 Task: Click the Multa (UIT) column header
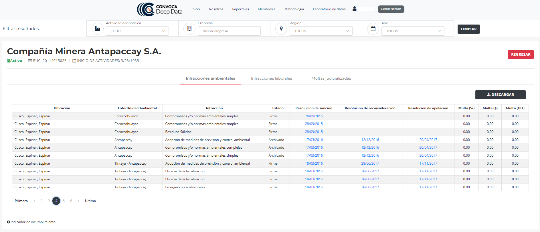pyautogui.click(x=515, y=108)
